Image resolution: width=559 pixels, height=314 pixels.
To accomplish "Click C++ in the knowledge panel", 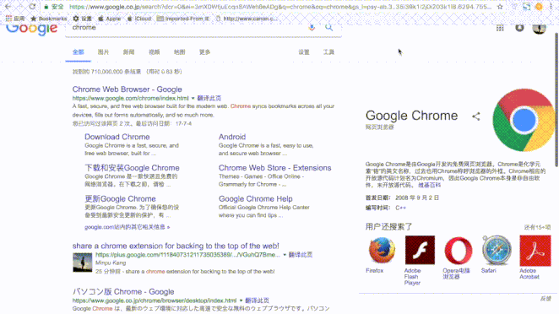I will 401,208.
